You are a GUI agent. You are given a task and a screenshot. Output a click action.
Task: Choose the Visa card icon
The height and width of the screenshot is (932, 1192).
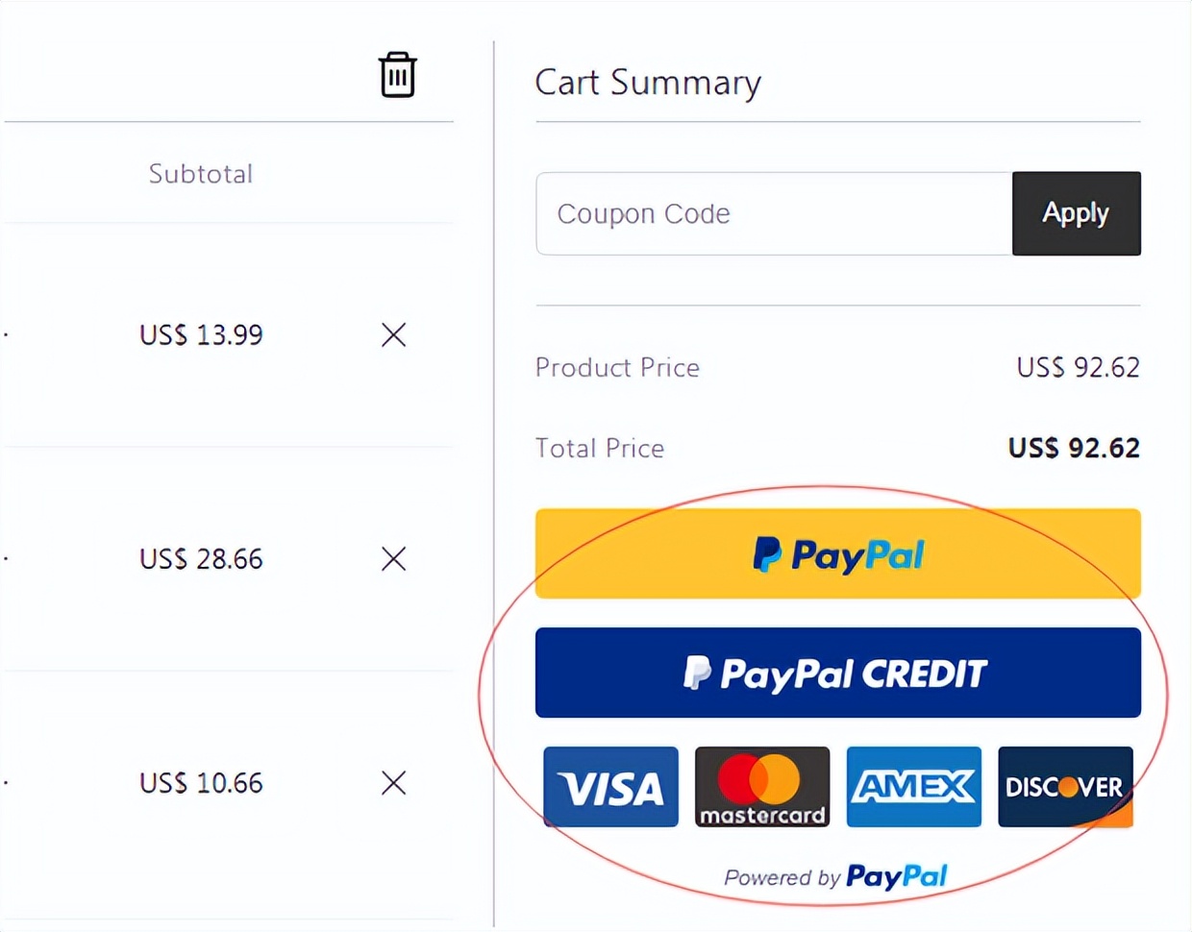click(610, 787)
